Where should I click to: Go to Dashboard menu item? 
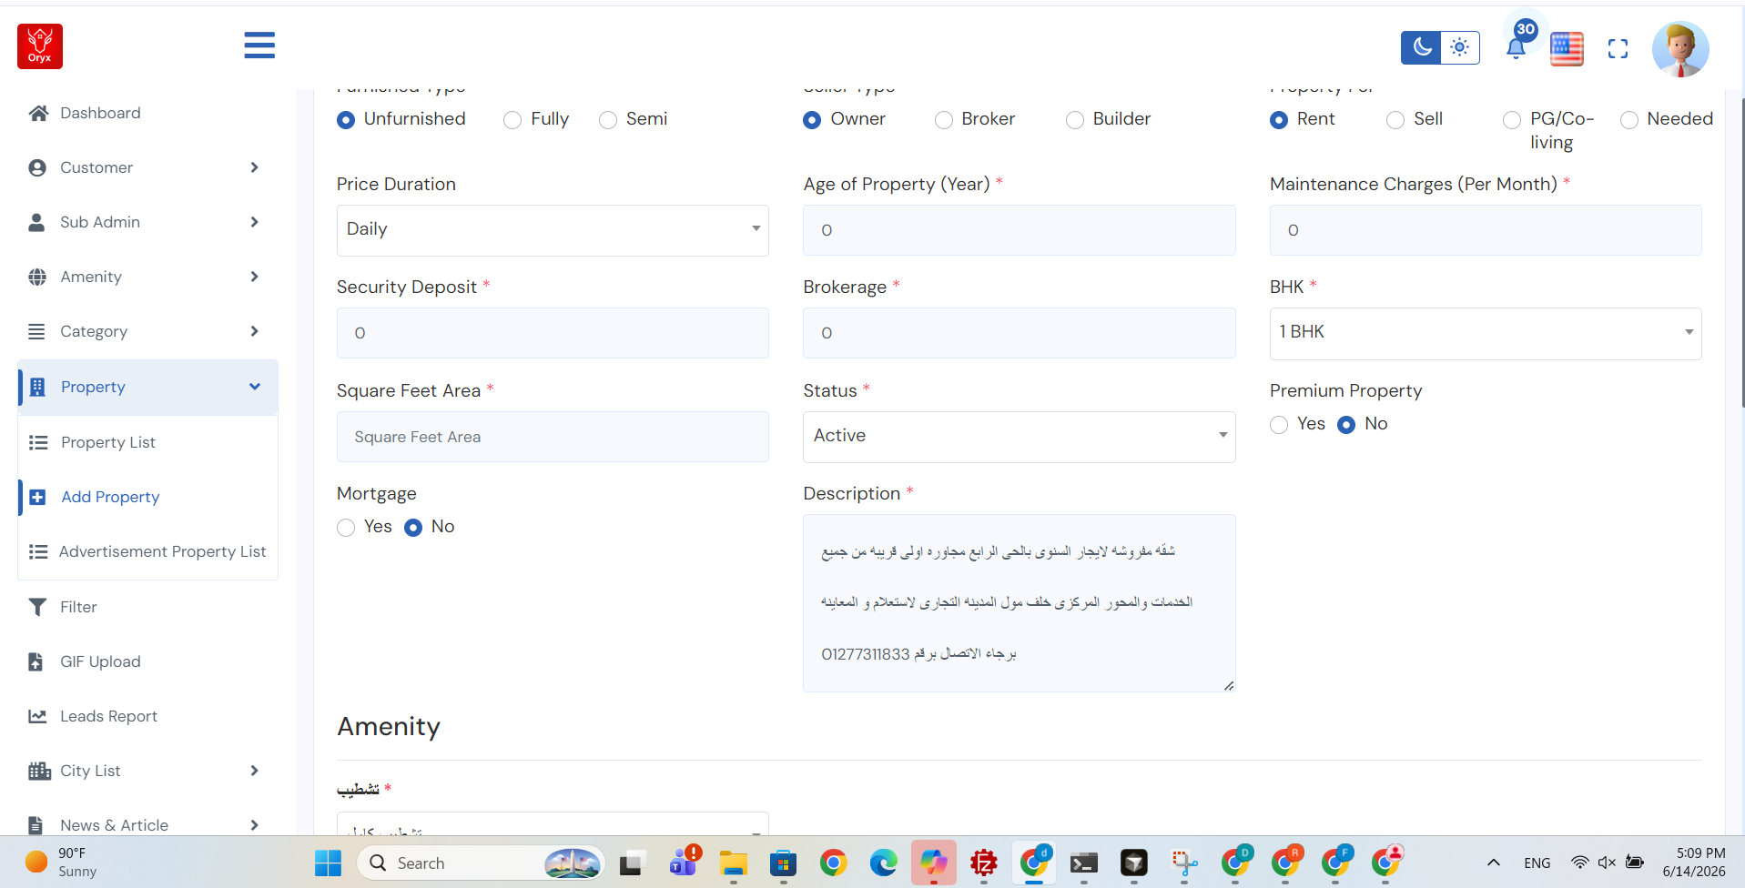coord(100,113)
